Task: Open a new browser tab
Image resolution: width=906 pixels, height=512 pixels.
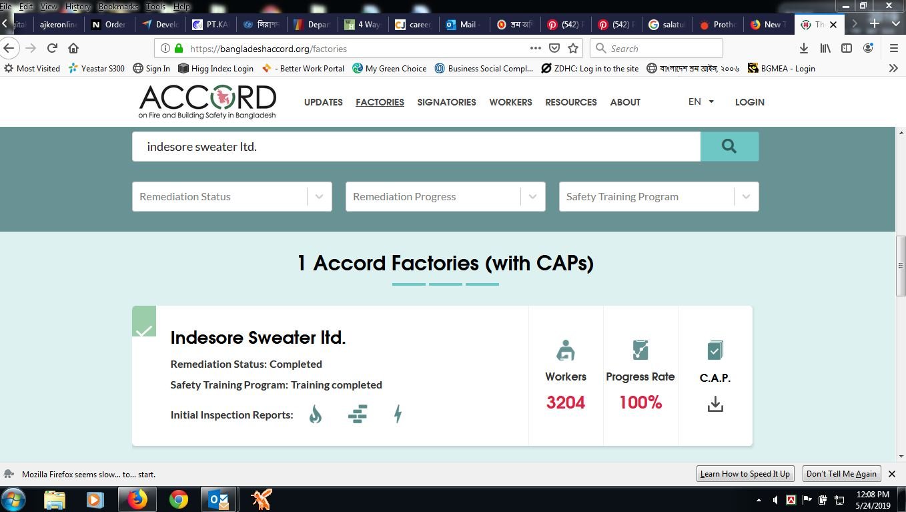Action: coord(875,23)
